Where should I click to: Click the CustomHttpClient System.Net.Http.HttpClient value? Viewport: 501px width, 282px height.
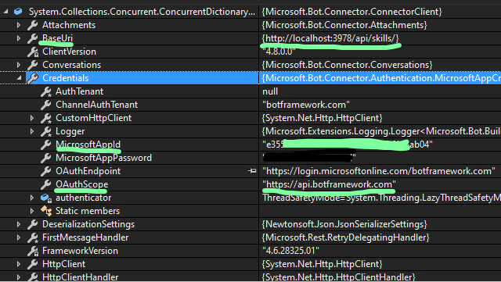[x=322, y=118]
